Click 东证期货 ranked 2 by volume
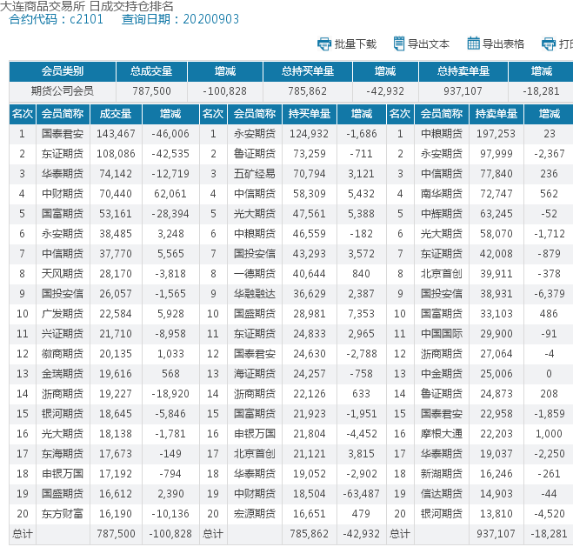 [63, 154]
